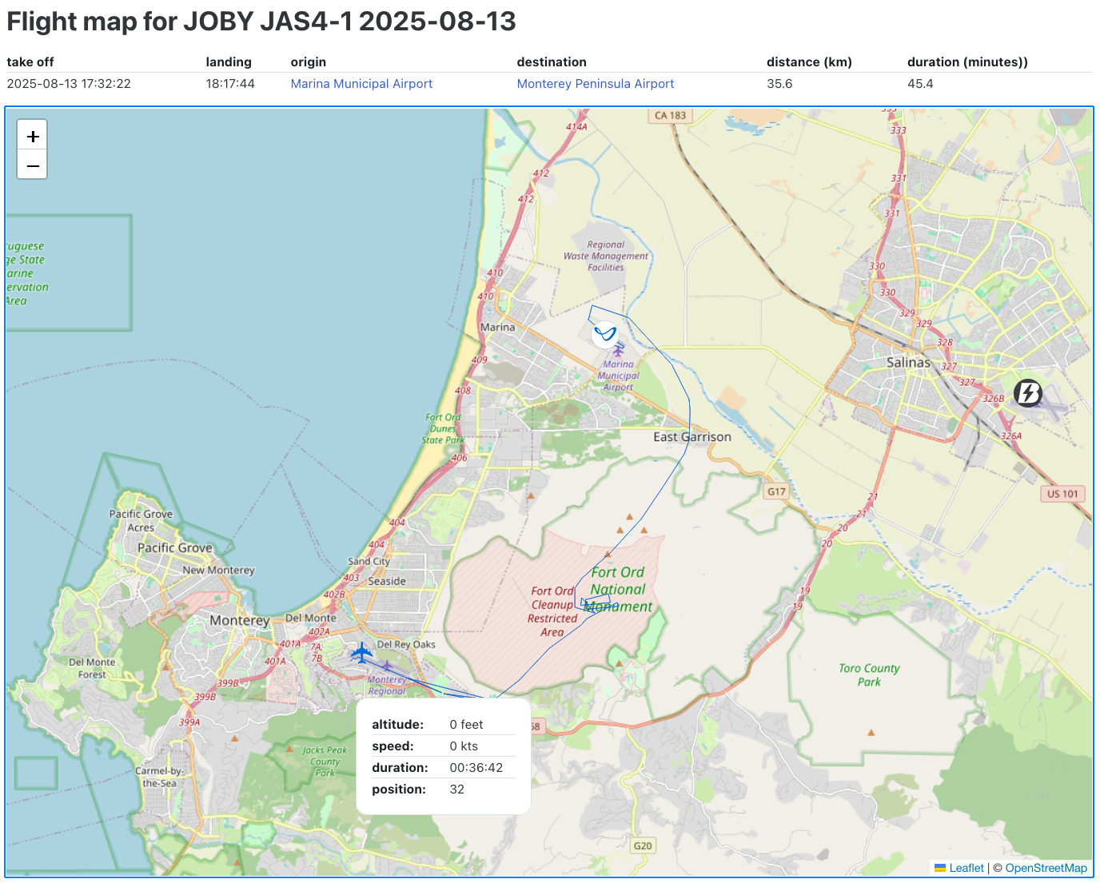
Task: Click the Jacks Peak County Park label
Action: tap(325, 762)
